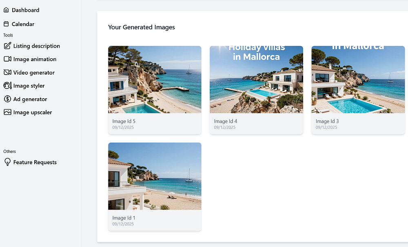Open Feature Requests under Others
This screenshot has width=408, height=247.
[35, 162]
